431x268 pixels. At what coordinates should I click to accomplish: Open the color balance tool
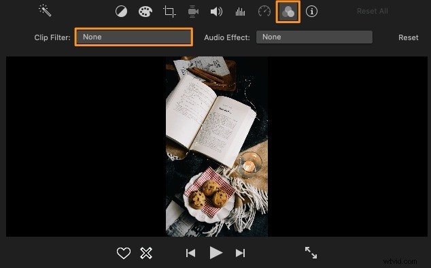pos(121,12)
